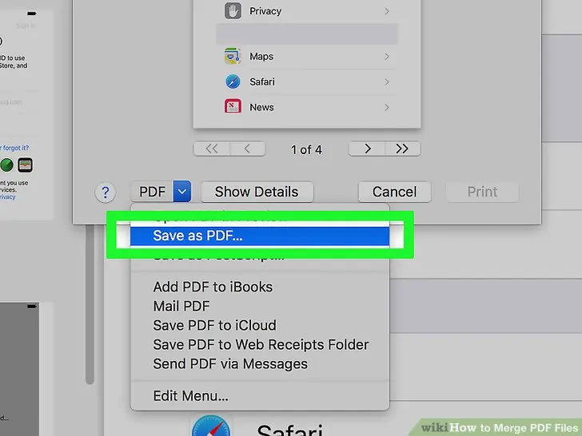Click the Privacy hand icon
Image resolution: width=582 pixels, height=436 pixels.
(233, 10)
